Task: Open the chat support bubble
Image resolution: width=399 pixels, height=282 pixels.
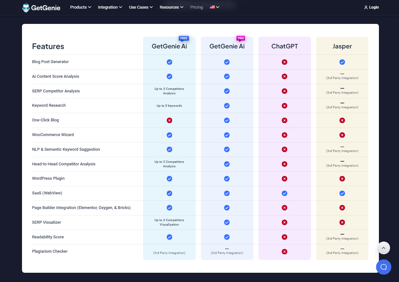Action: click(384, 267)
